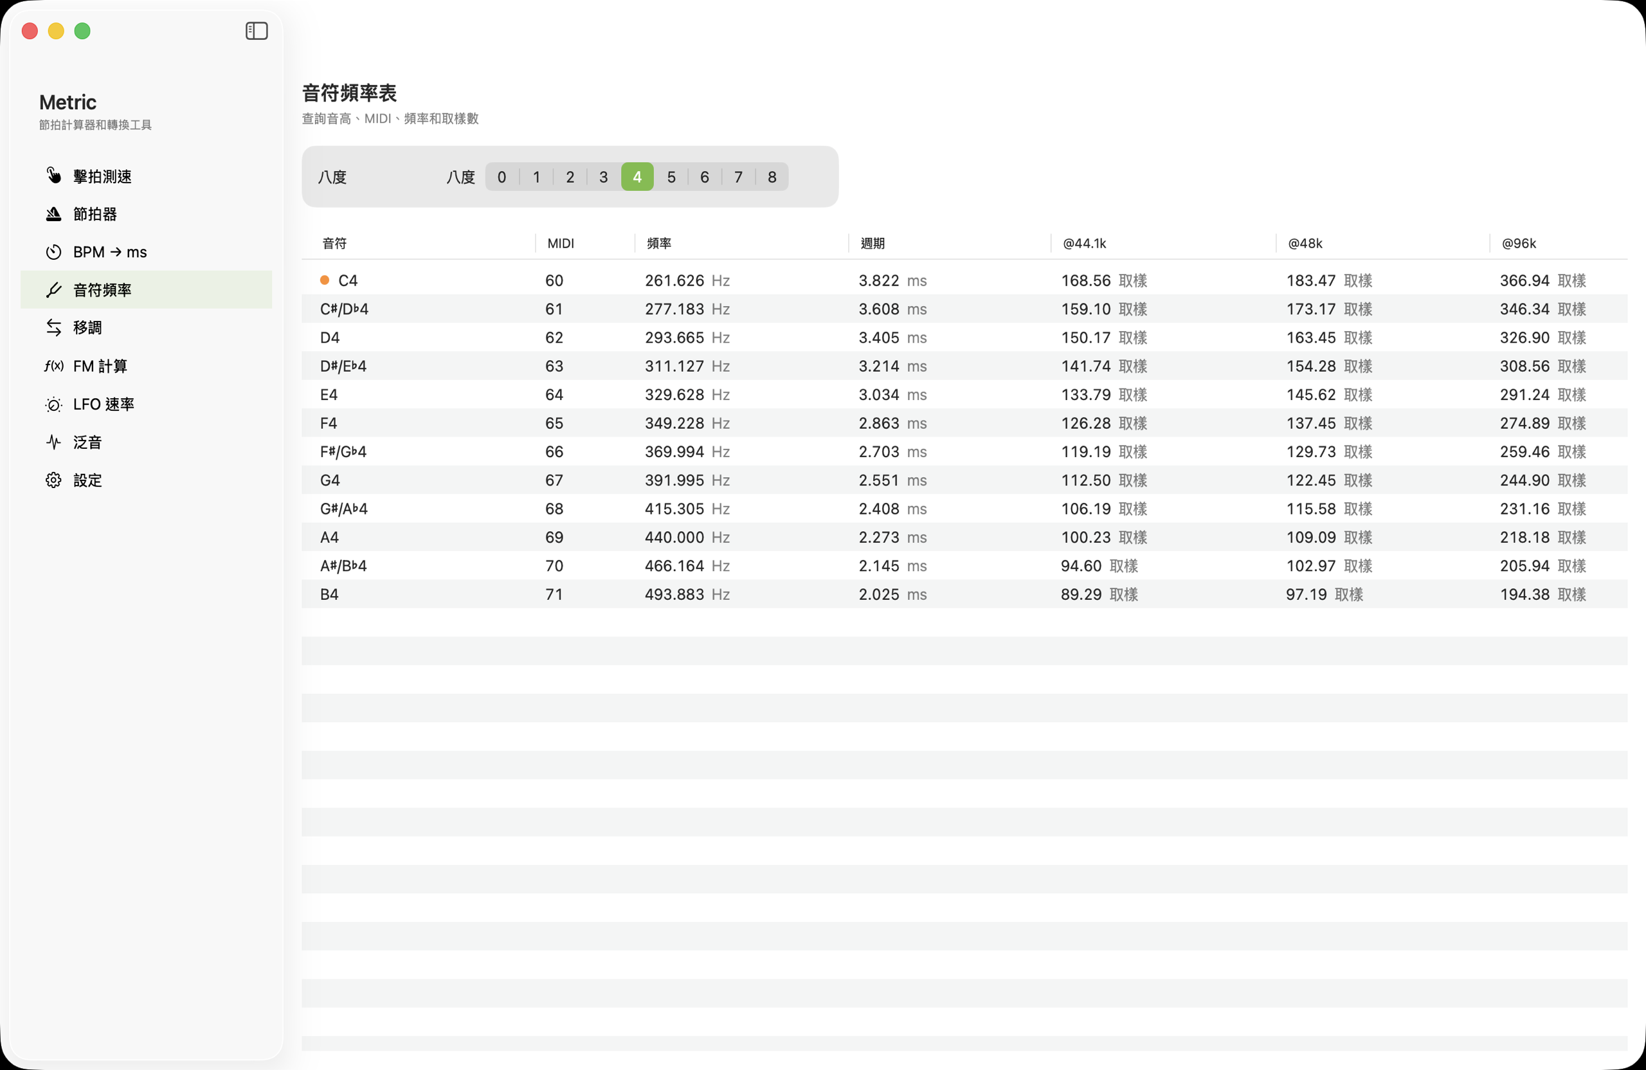Open the 節拍器 section

(146, 213)
